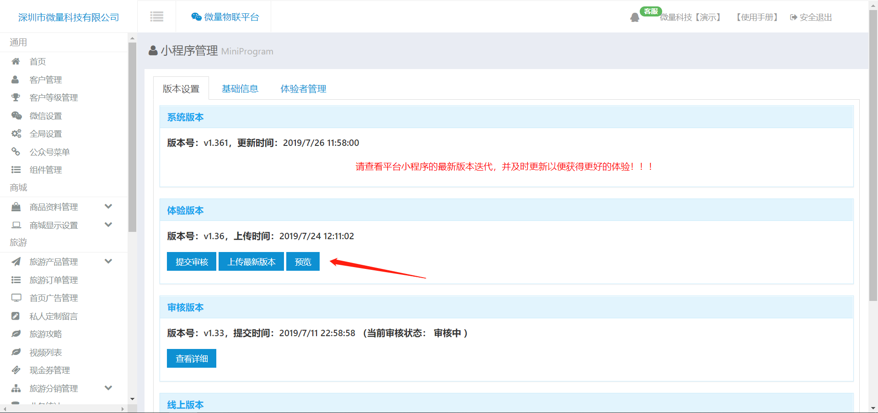
Task: Click the paper plane icon for 旅游产品管理
Action: tap(16, 262)
